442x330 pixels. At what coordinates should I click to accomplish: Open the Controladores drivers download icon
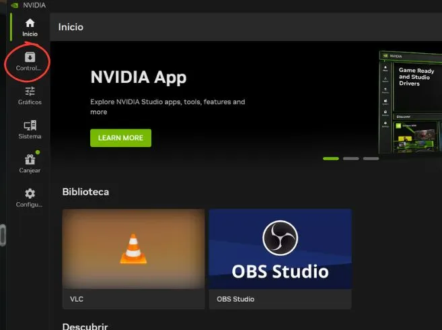(x=30, y=57)
